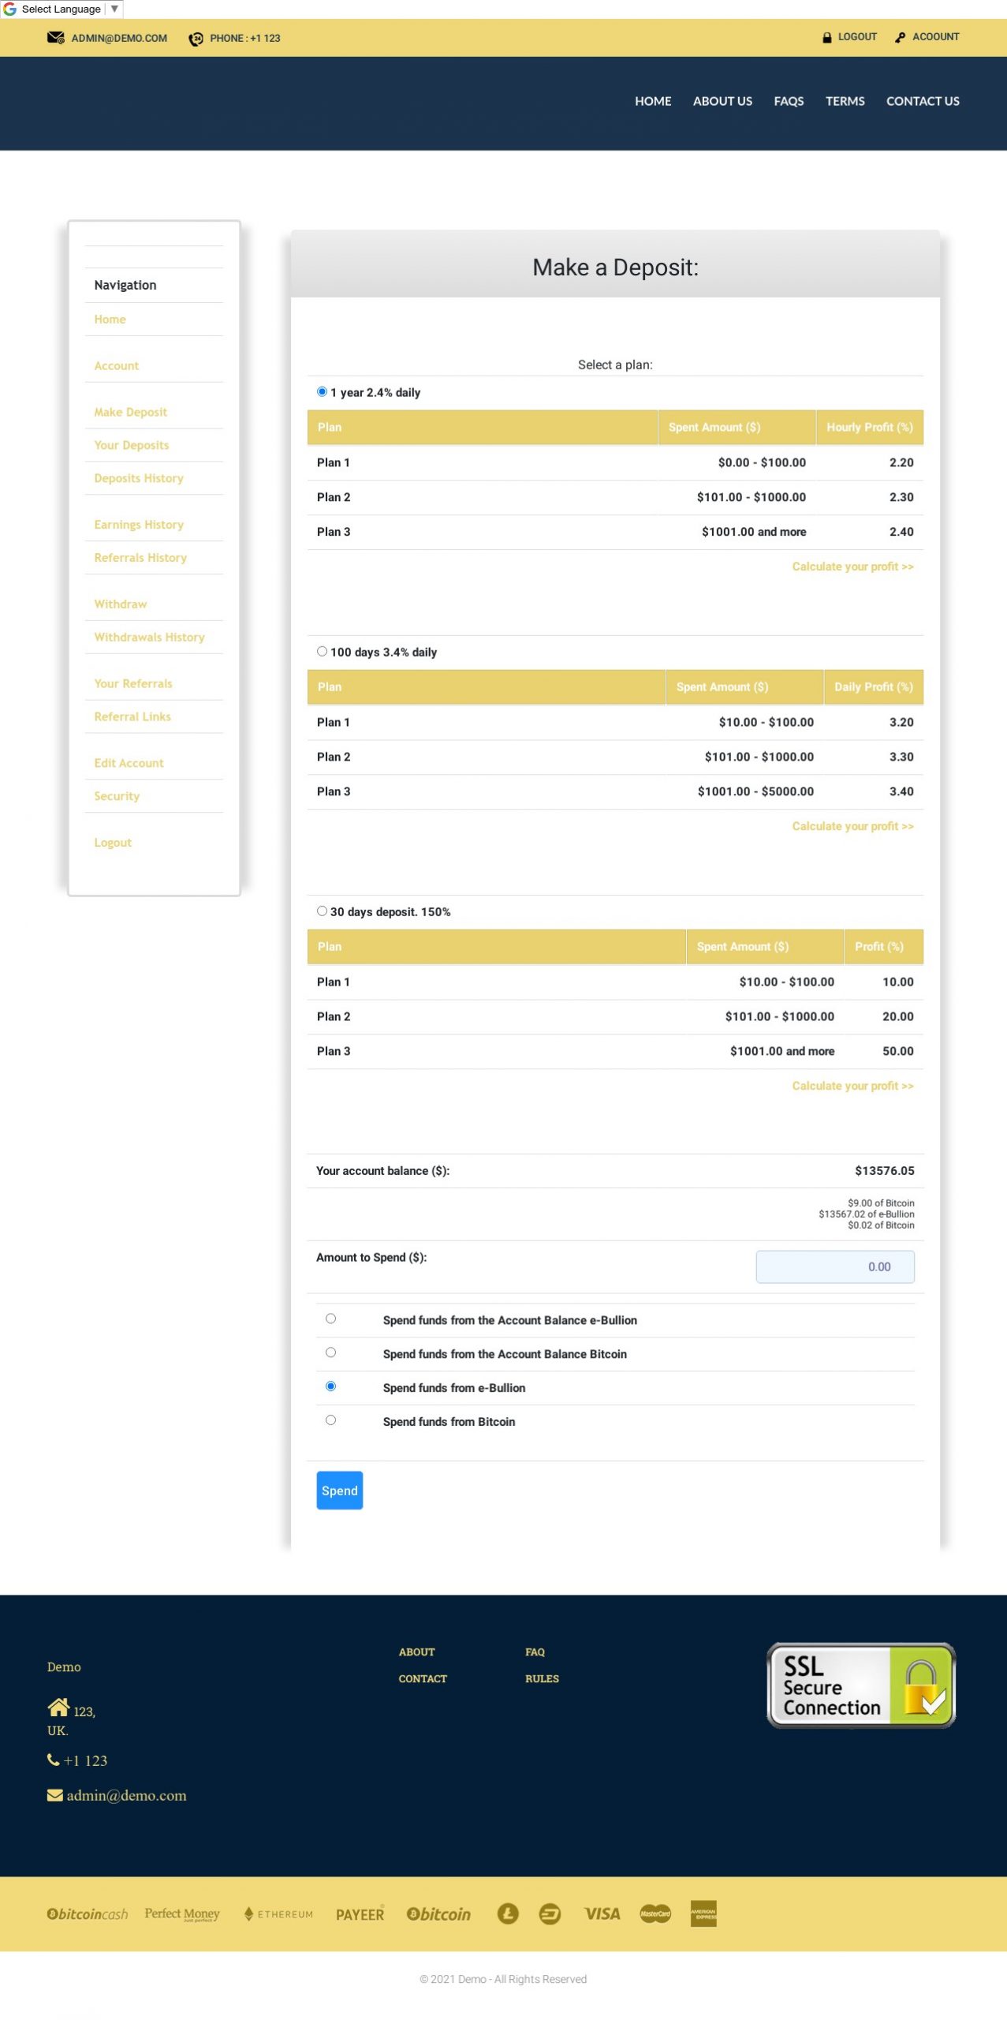Open the Select Language dropdown
The height and width of the screenshot is (2020, 1007).
(62, 9)
